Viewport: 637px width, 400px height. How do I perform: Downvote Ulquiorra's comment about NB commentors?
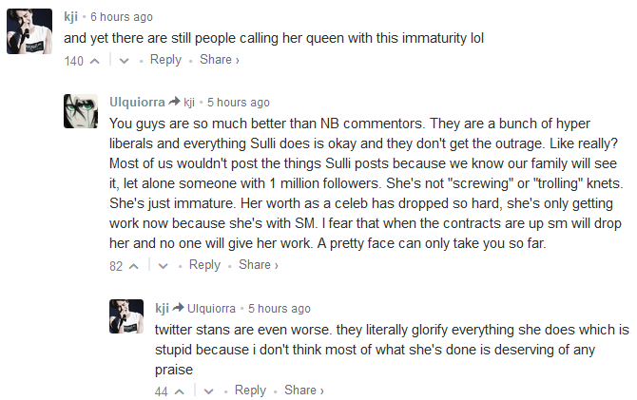pyautogui.click(x=164, y=266)
